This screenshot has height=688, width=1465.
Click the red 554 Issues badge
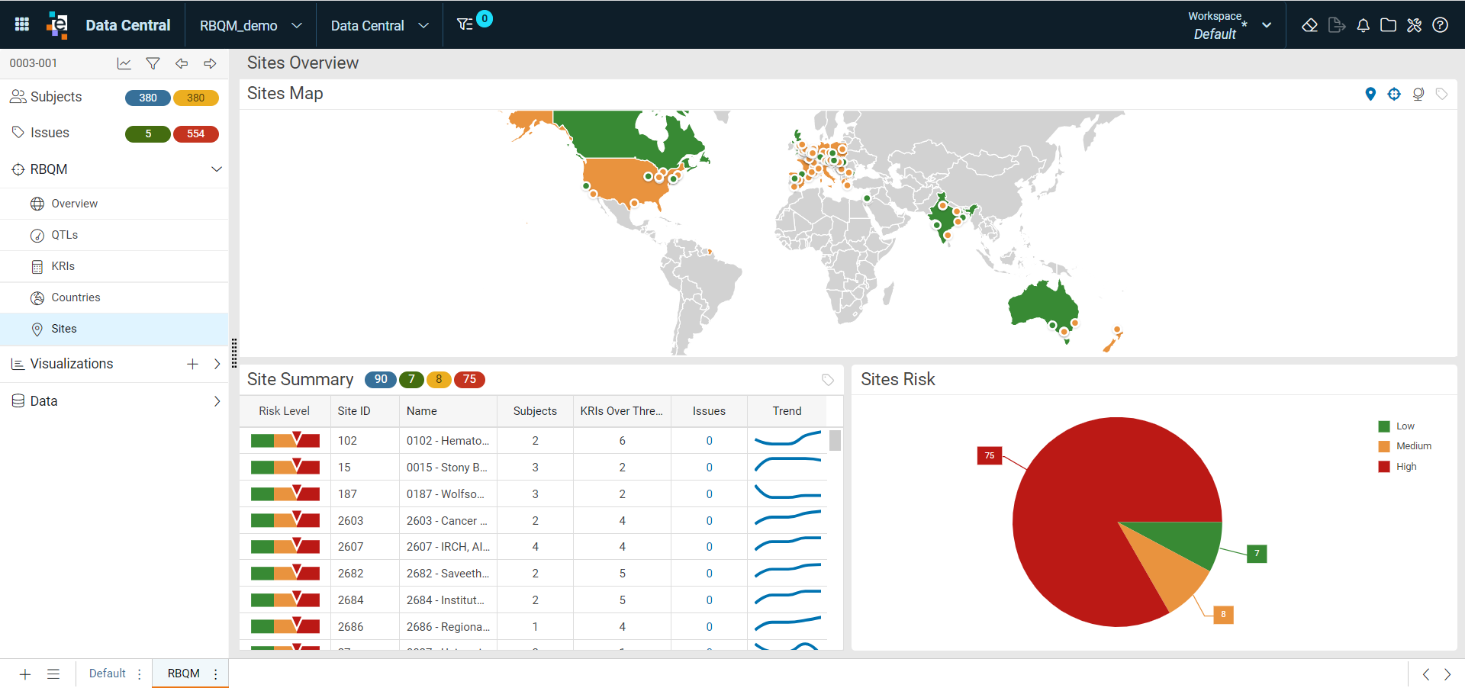pos(196,133)
